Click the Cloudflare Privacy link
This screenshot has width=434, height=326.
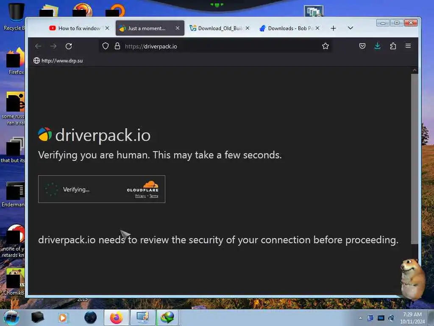(x=140, y=196)
